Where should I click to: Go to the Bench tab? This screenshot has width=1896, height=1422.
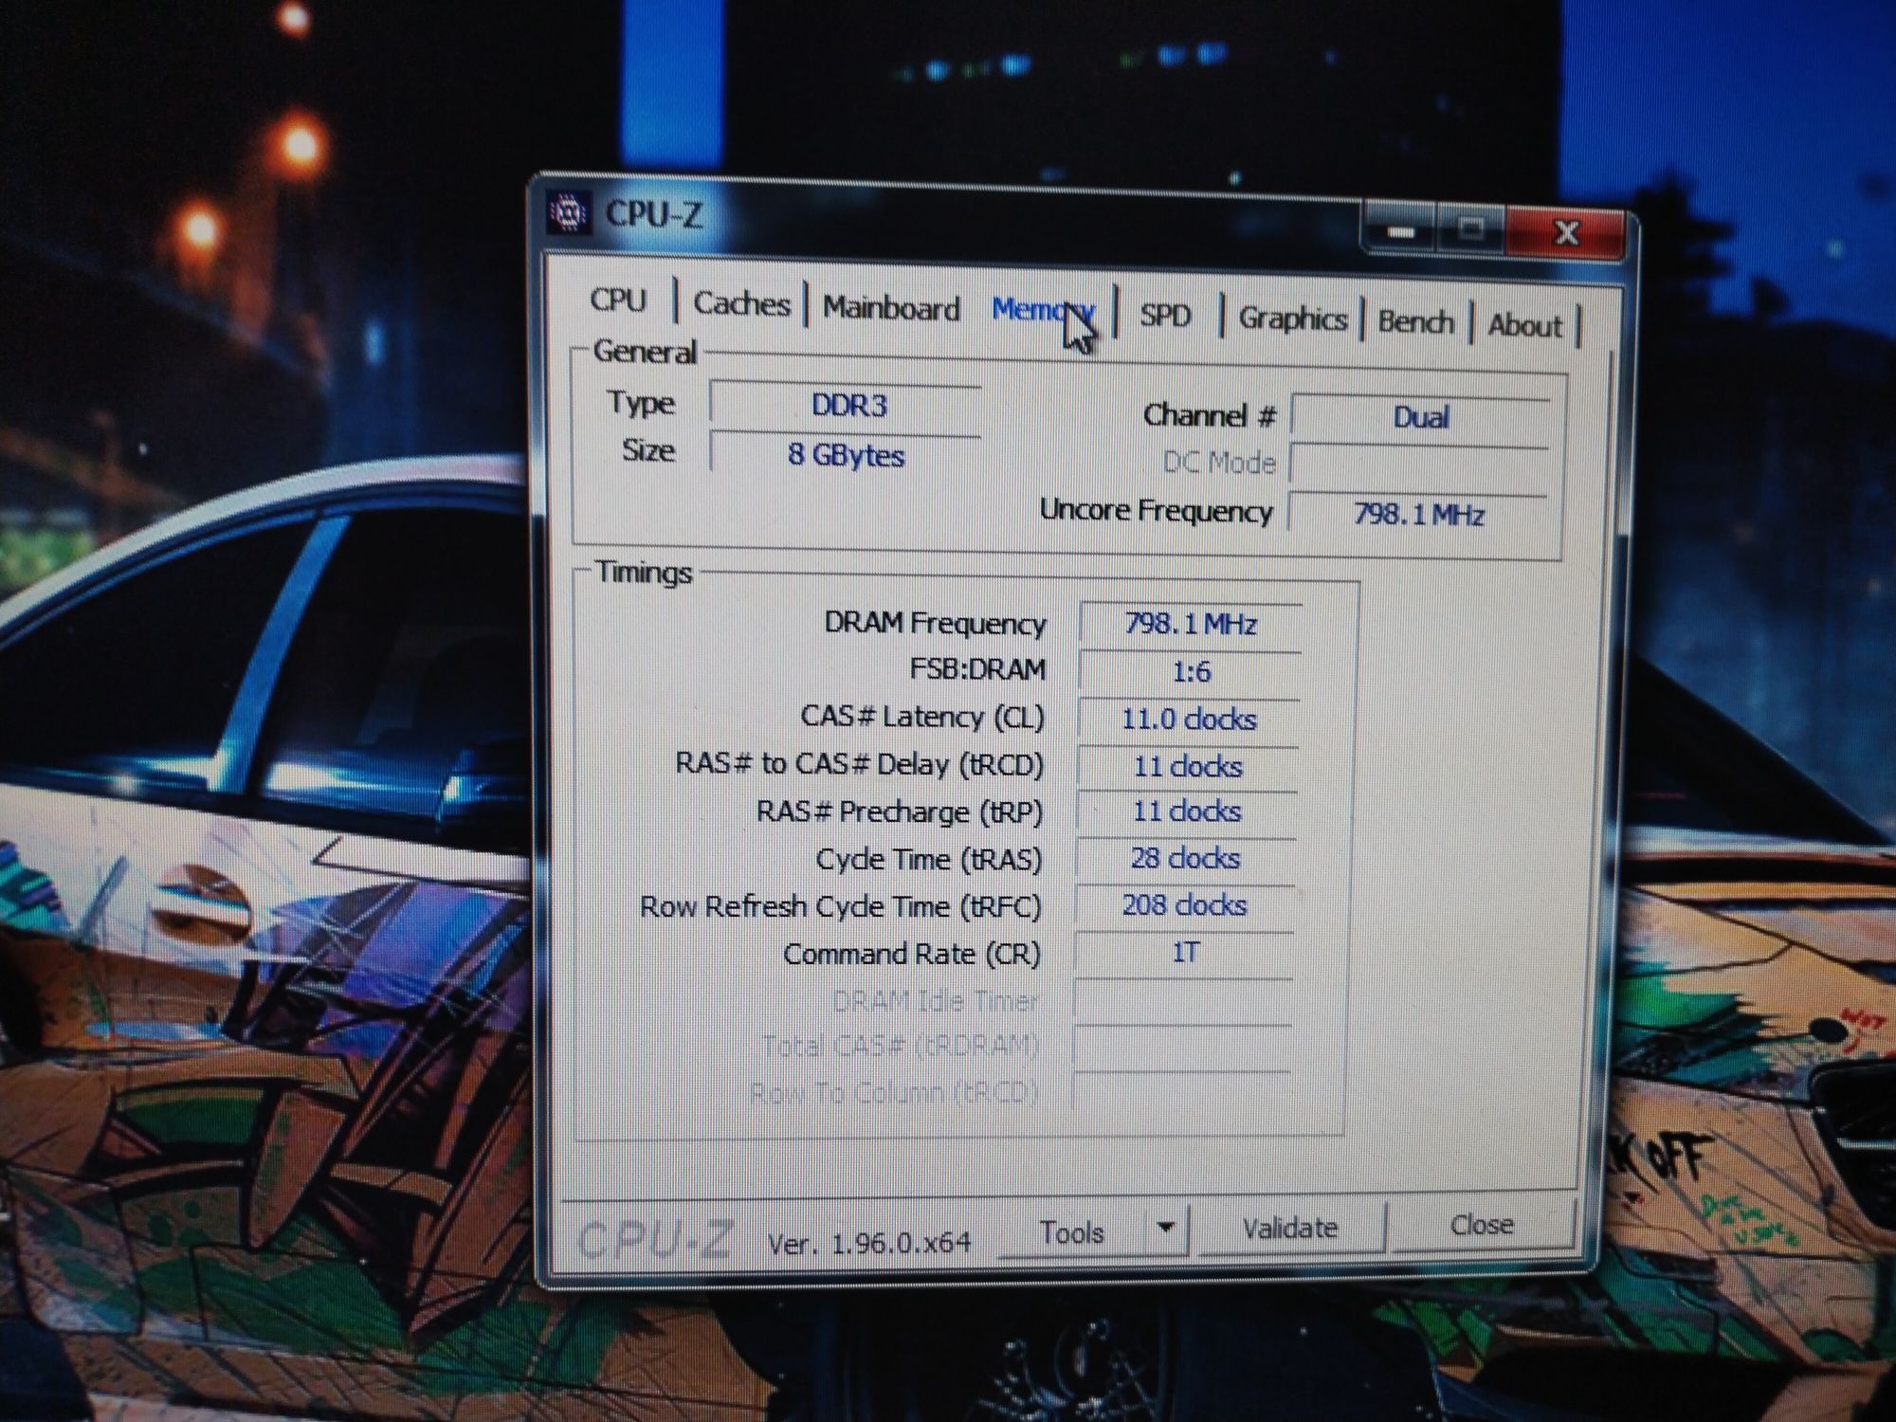tap(1415, 322)
